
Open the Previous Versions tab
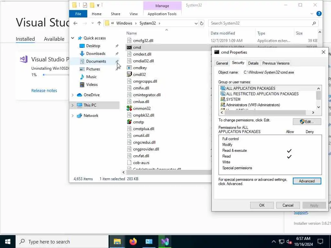click(276, 63)
